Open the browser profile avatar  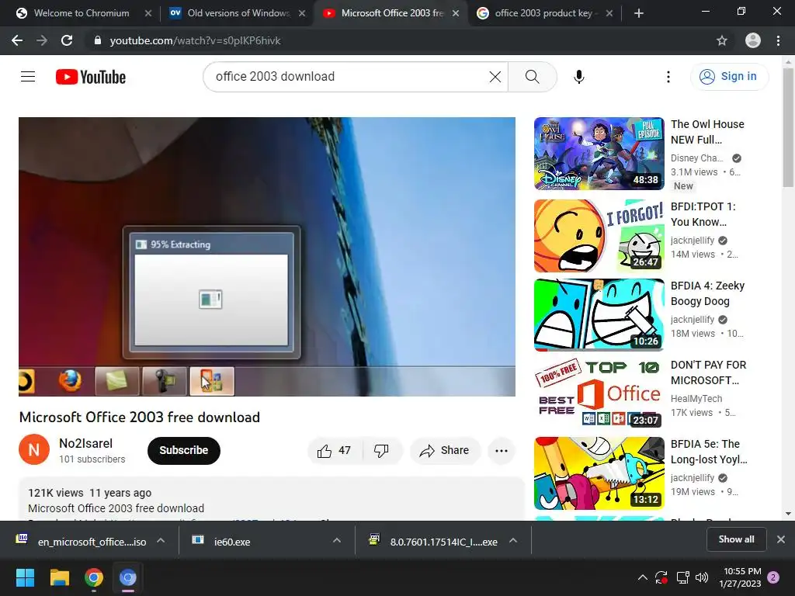(x=753, y=40)
